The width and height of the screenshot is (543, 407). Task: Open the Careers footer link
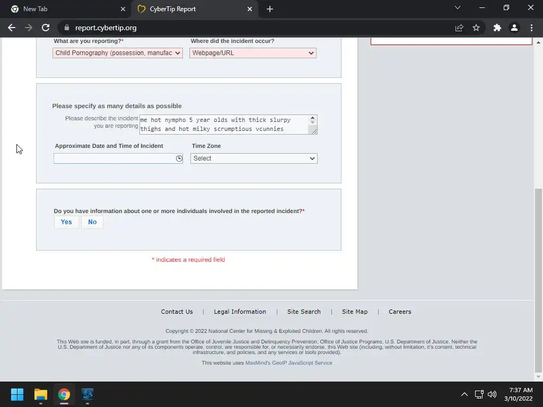click(400, 312)
